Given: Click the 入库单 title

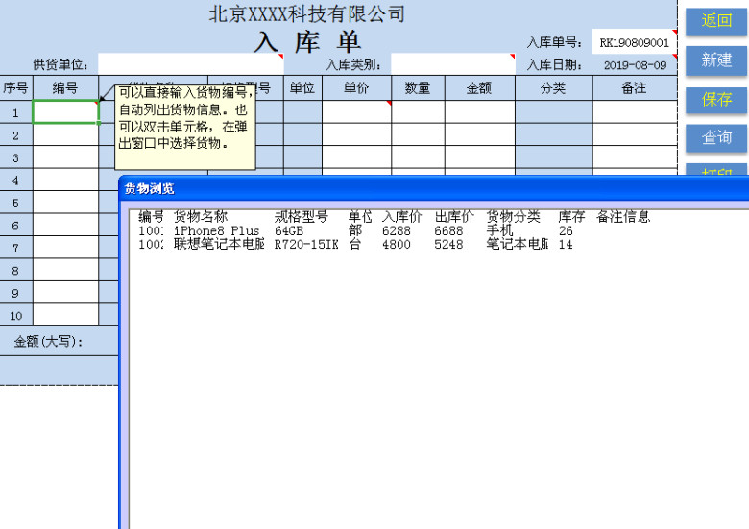Looking at the screenshot, I should click(x=307, y=42).
